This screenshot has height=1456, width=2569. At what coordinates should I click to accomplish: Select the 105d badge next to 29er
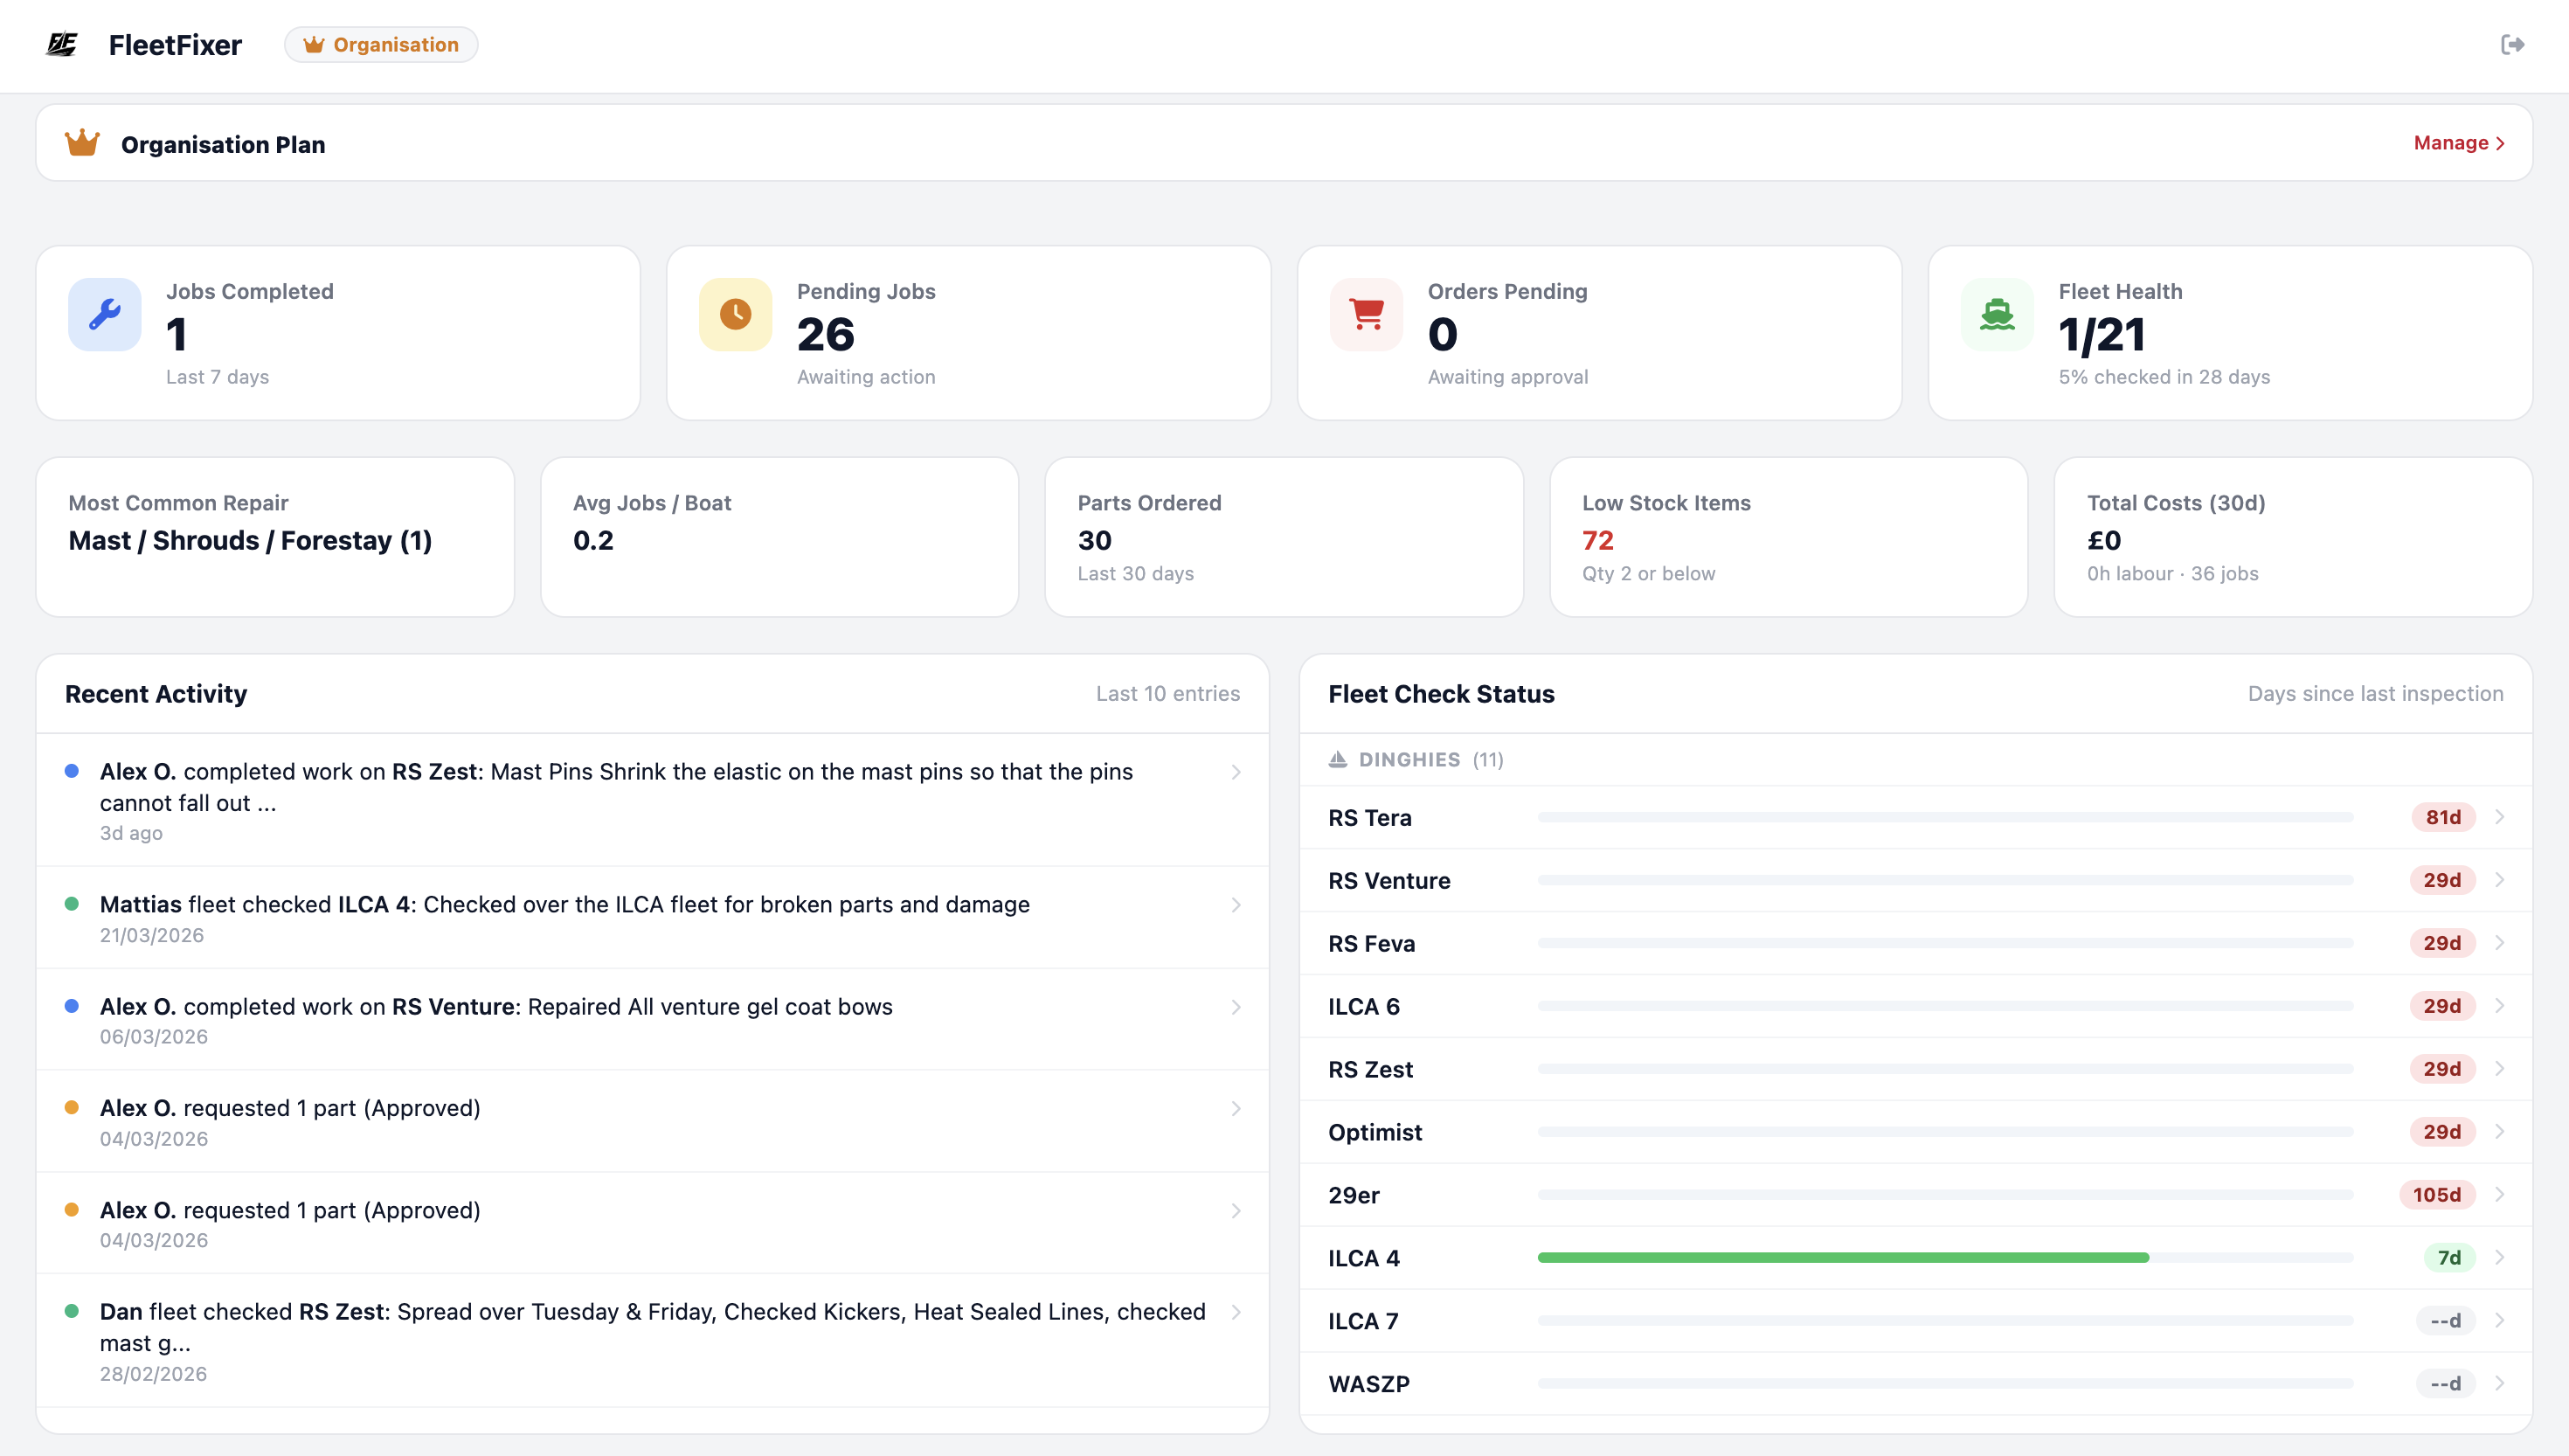(x=2440, y=1194)
